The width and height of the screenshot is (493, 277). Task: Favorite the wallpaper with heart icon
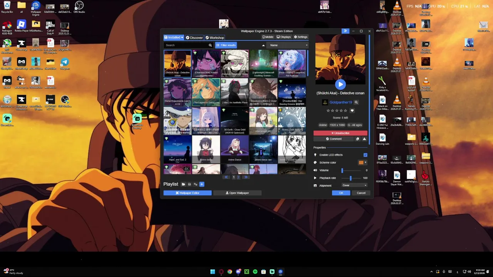(352, 110)
